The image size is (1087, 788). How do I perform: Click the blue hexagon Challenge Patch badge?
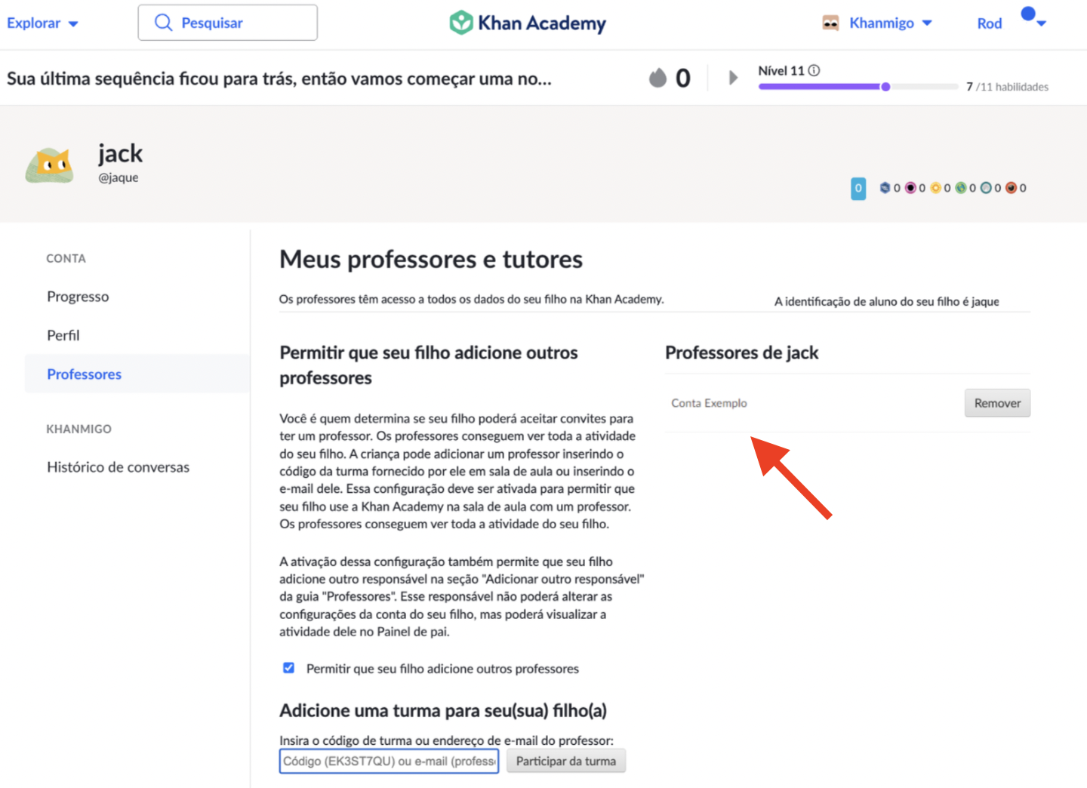tap(885, 187)
